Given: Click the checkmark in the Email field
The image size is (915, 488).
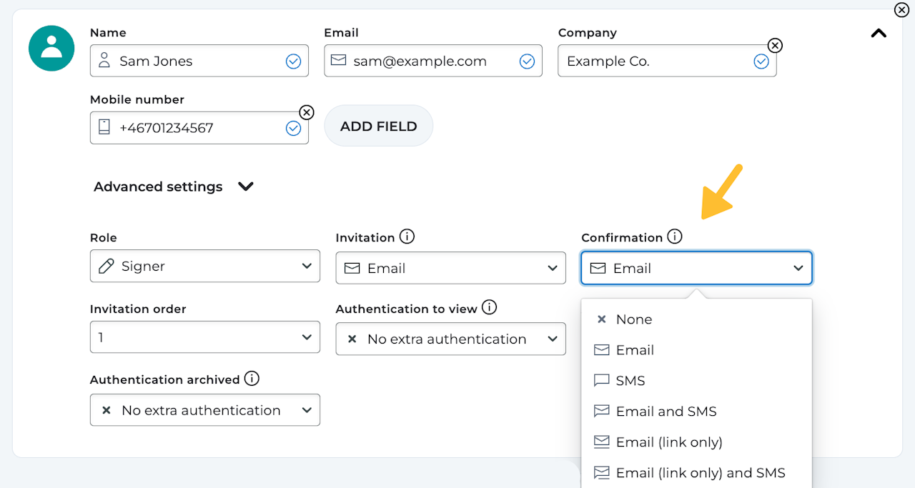Looking at the screenshot, I should [x=527, y=61].
